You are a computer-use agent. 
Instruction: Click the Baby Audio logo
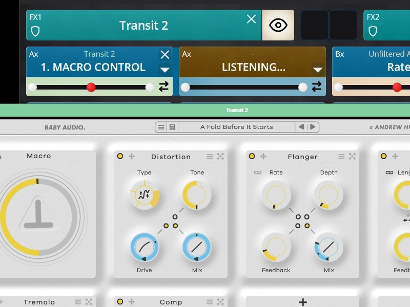65,127
